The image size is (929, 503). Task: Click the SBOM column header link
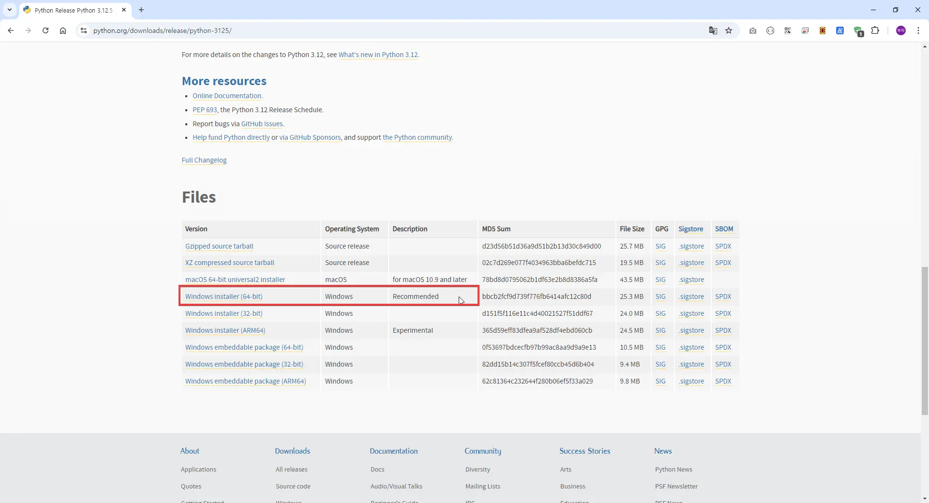[x=724, y=229]
